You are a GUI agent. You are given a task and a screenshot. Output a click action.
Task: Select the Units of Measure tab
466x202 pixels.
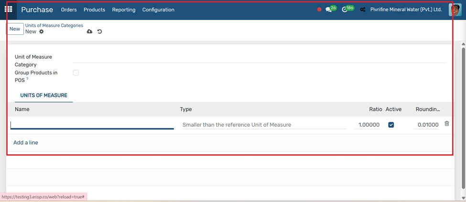click(x=43, y=96)
